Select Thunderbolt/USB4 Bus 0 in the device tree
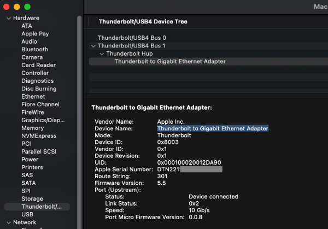Viewport: 328px width, 229px height. point(132,38)
